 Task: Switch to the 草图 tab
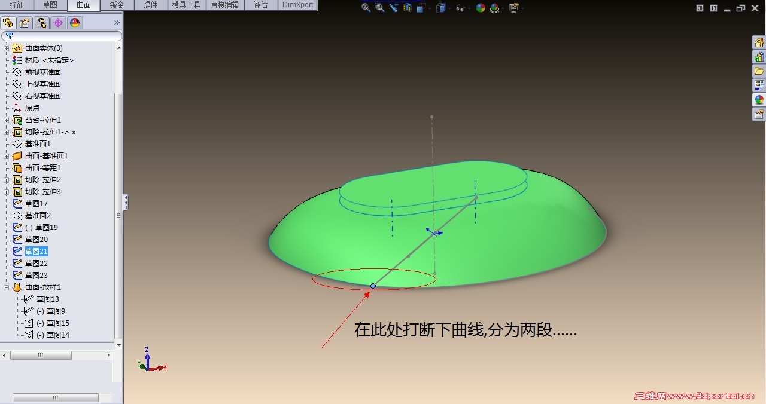50,5
